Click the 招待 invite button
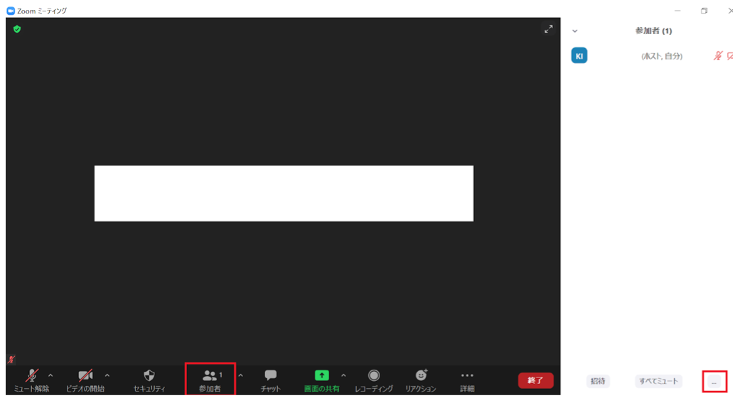This screenshot has width=752, height=403. click(x=598, y=381)
